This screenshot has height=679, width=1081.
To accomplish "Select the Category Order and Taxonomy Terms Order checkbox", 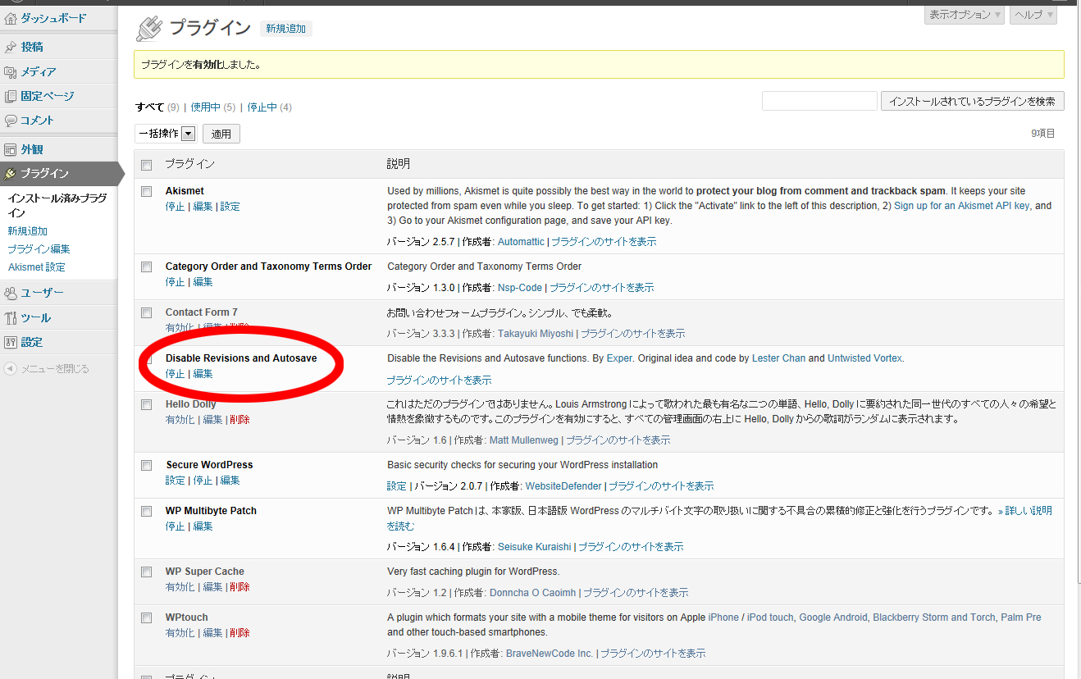I will [147, 267].
